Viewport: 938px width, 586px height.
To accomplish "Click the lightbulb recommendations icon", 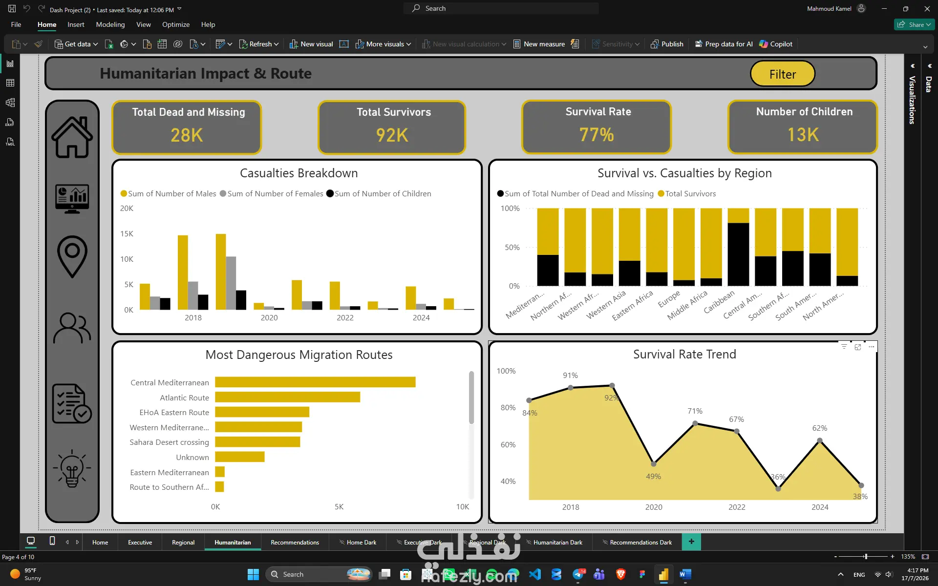I will tap(72, 468).
